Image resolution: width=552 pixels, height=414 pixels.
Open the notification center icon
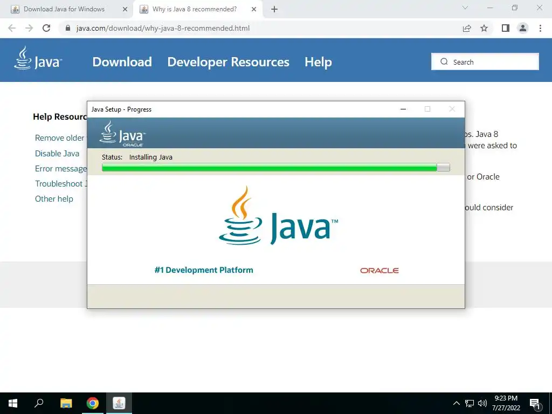[535, 404]
